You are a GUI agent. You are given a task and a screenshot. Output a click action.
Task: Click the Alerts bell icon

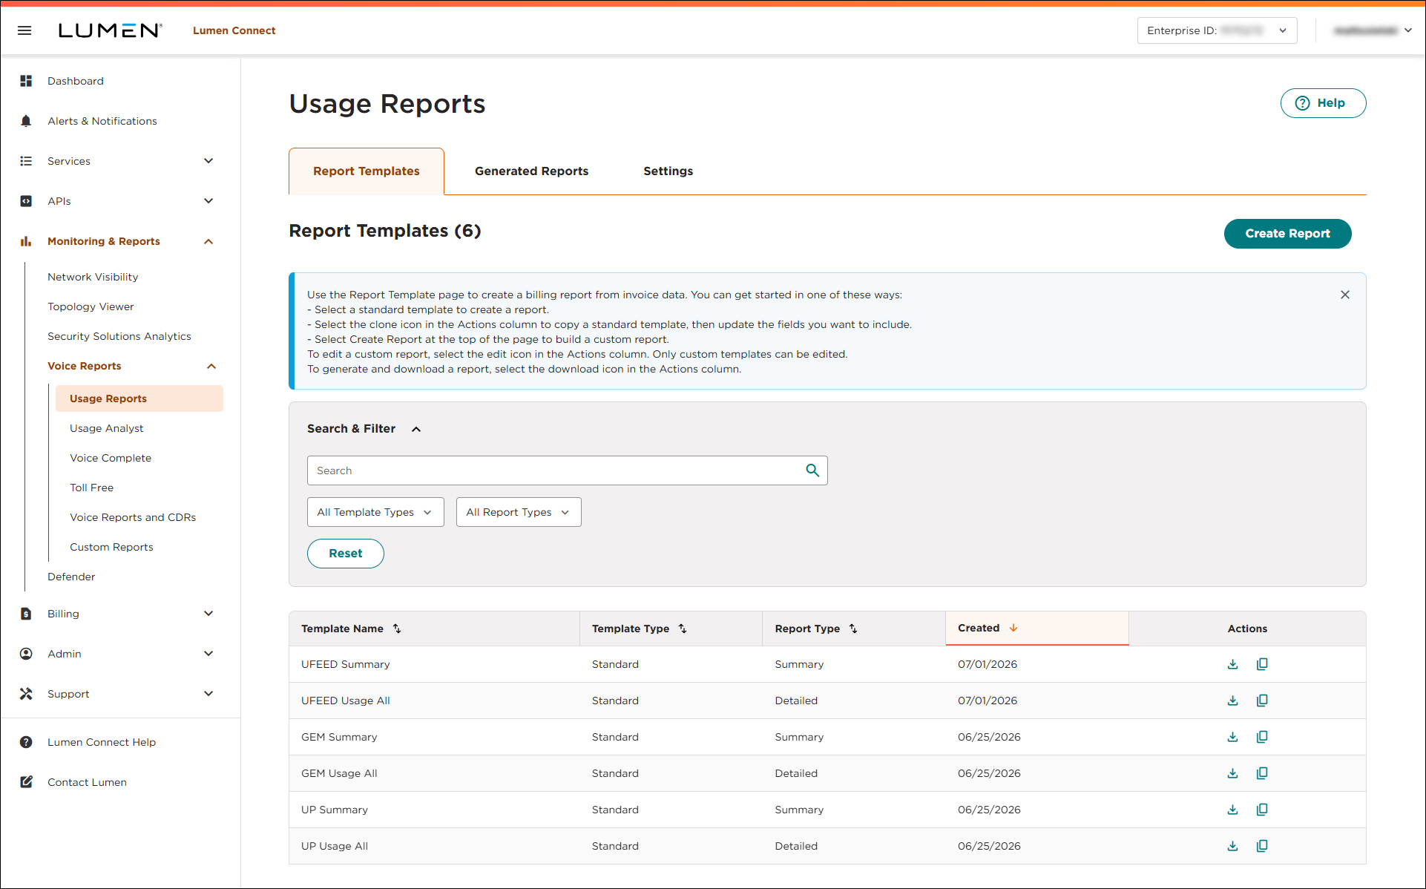26,121
